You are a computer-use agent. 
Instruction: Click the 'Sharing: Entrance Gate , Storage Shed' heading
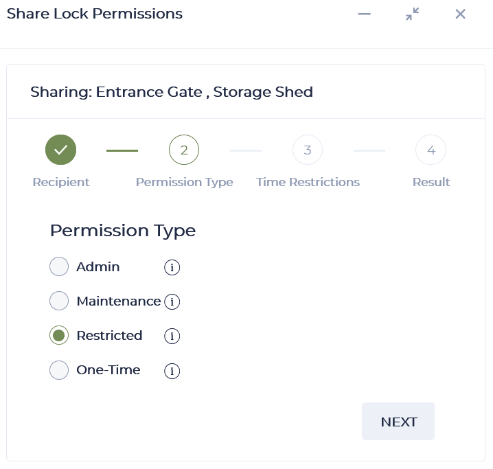point(172,92)
